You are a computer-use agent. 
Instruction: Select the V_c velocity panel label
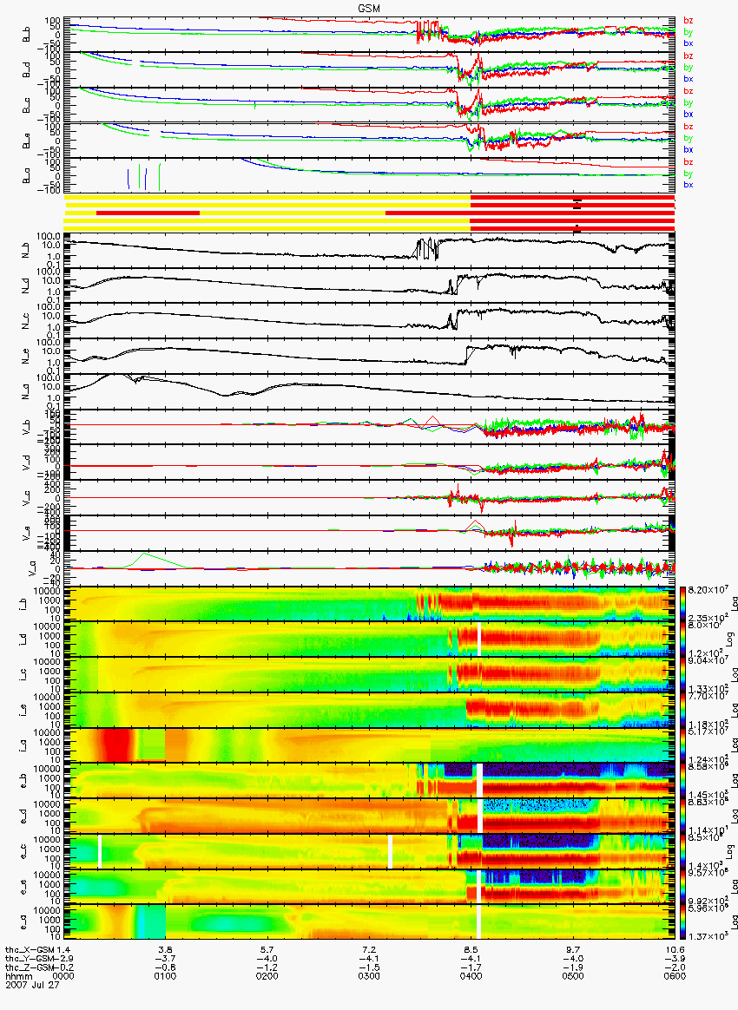[27, 497]
